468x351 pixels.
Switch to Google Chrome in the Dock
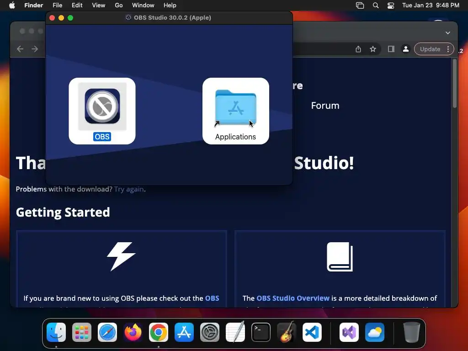coord(159,332)
